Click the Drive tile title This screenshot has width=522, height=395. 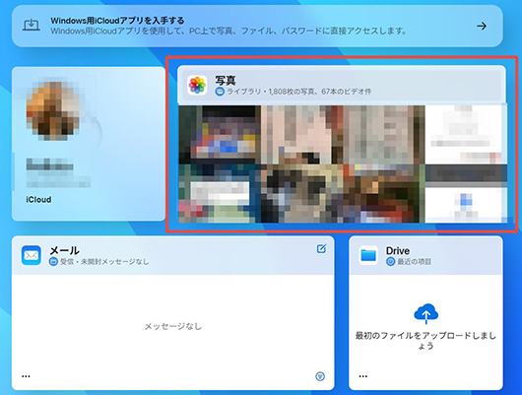[x=398, y=250]
